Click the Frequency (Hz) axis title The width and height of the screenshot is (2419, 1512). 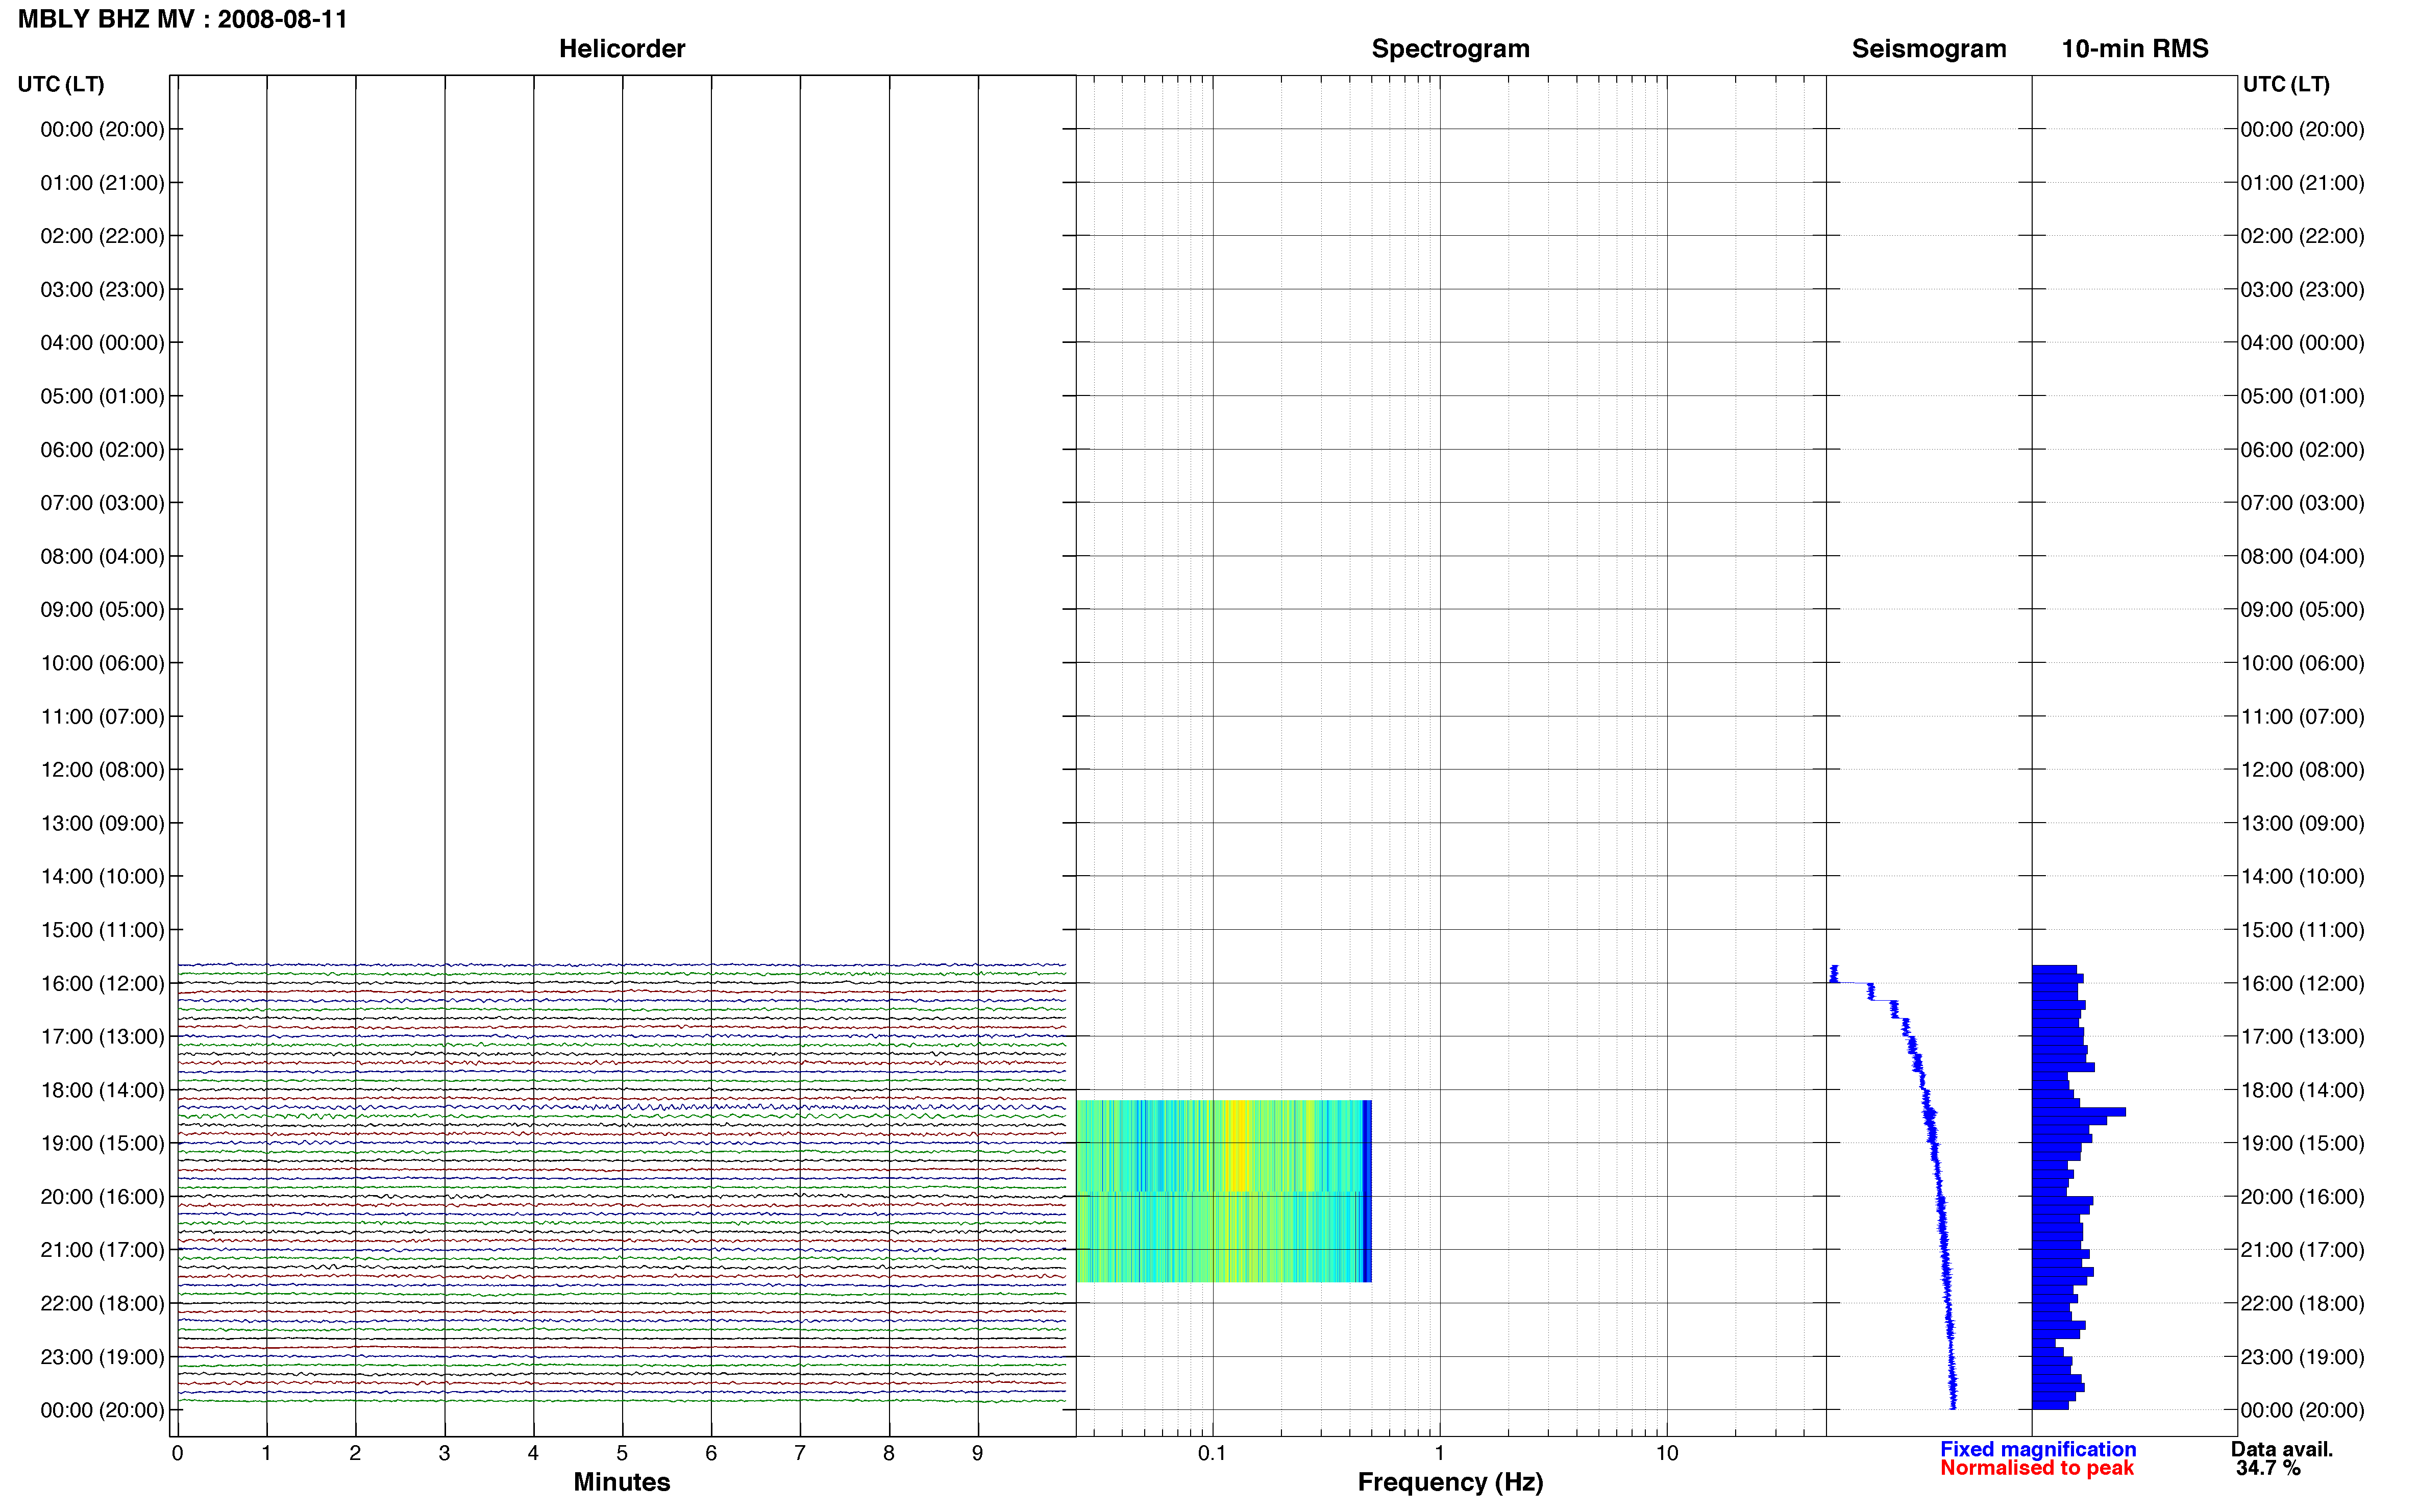click(x=1450, y=1482)
